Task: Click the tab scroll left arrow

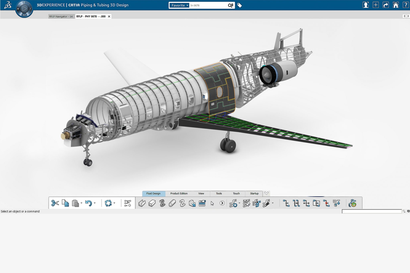Action: [404, 16]
